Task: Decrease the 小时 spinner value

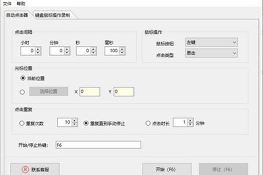Action: [38, 53]
